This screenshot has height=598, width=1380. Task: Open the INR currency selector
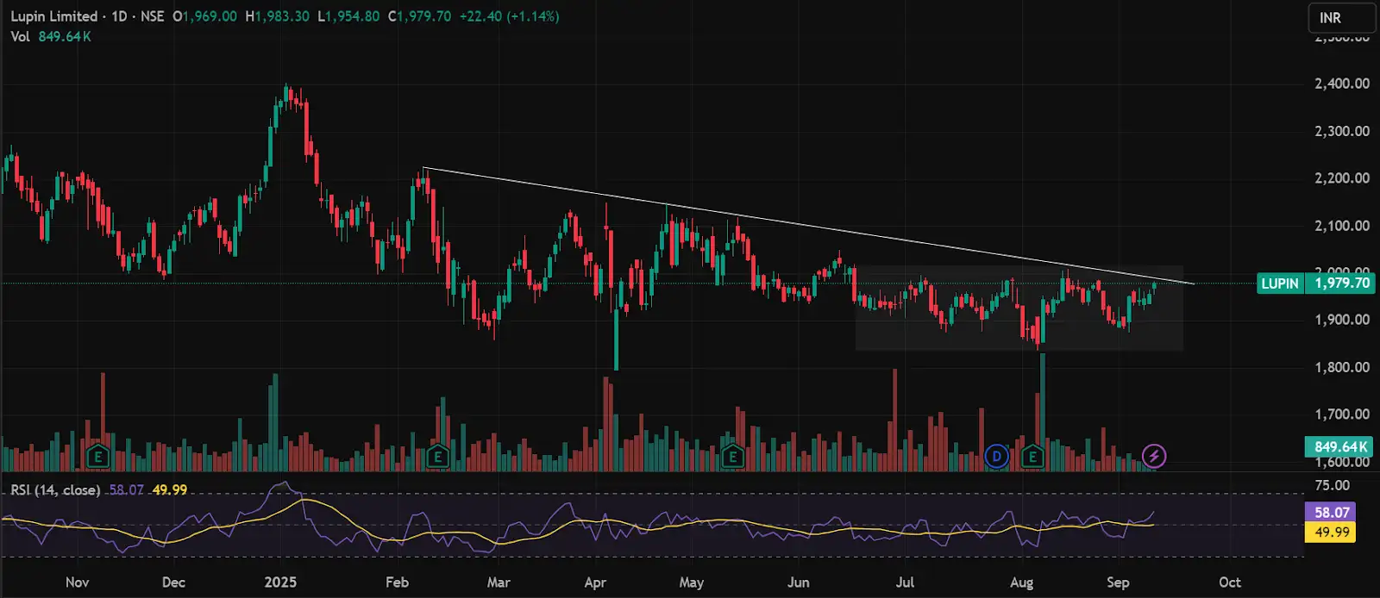click(1340, 17)
